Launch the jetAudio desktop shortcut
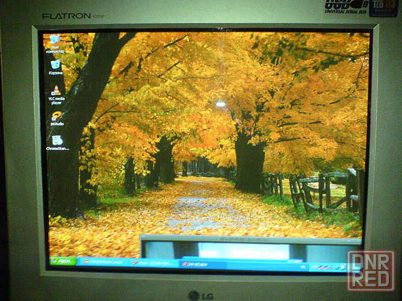Screen dimensions: 402x301 coord(57,119)
